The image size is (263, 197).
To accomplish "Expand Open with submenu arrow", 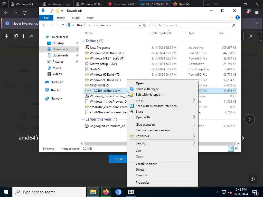I will coord(194,117).
